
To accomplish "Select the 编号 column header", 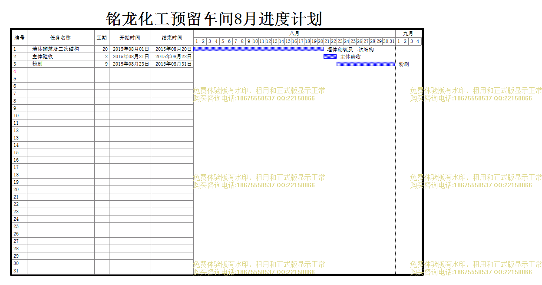I will pos(20,38).
